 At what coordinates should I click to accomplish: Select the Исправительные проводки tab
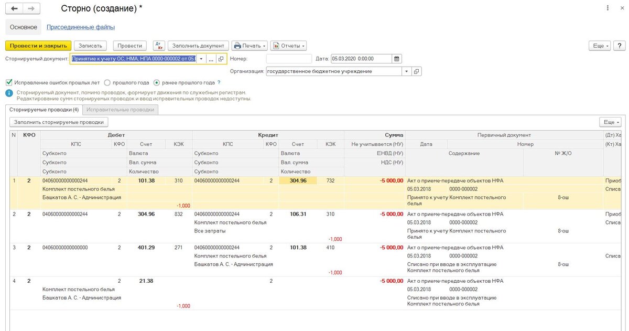pos(121,110)
